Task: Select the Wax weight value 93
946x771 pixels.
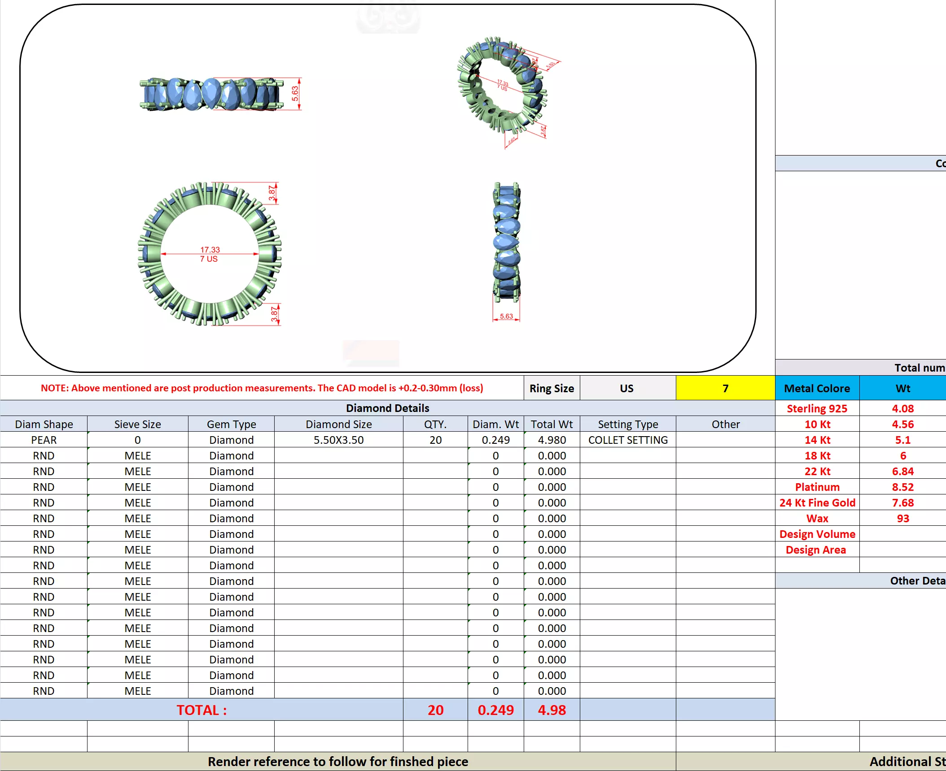Action: coord(902,518)
